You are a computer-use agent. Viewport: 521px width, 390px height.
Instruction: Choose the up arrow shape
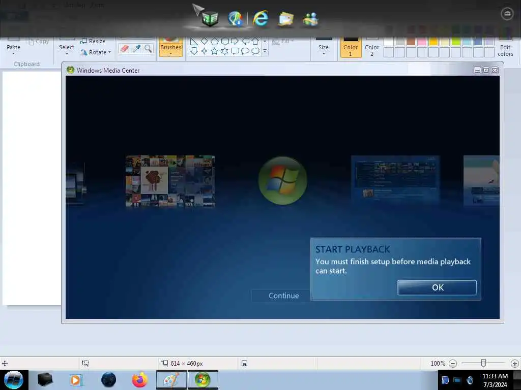click(255, 41)
